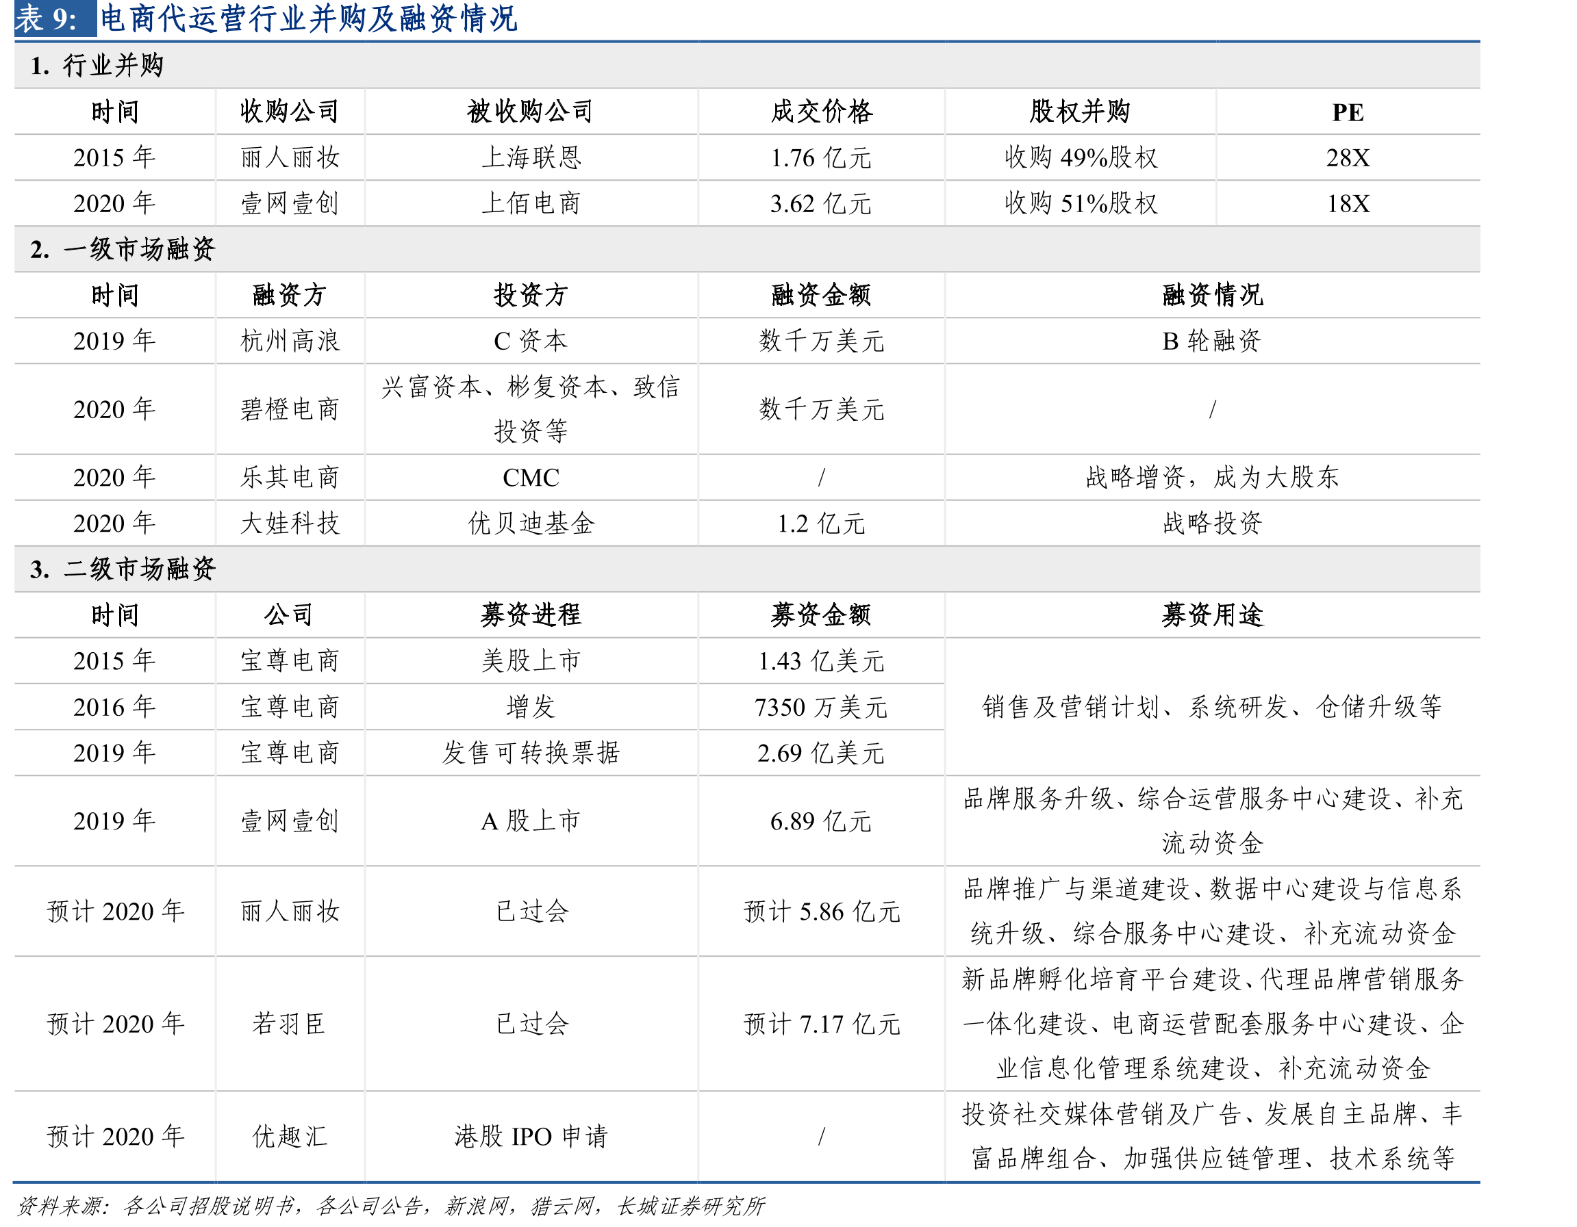Select cell CMC
Screen dimensions: 1577x1227
pos(531,478)
